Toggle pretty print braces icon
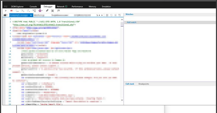This screenshot has height=113, width=217. (107, 15)
